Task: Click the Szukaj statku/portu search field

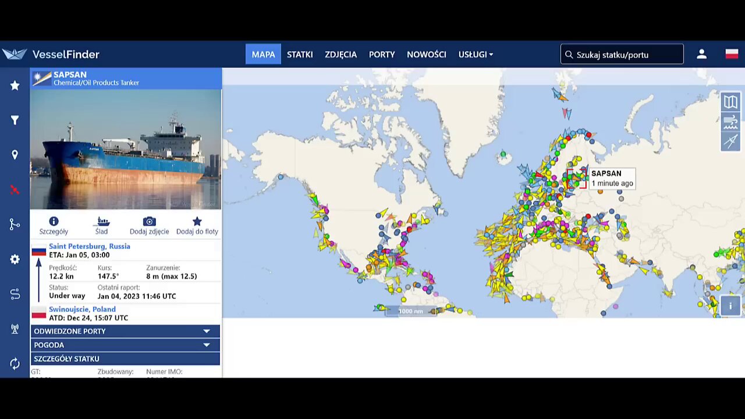Action: (622, 54)
